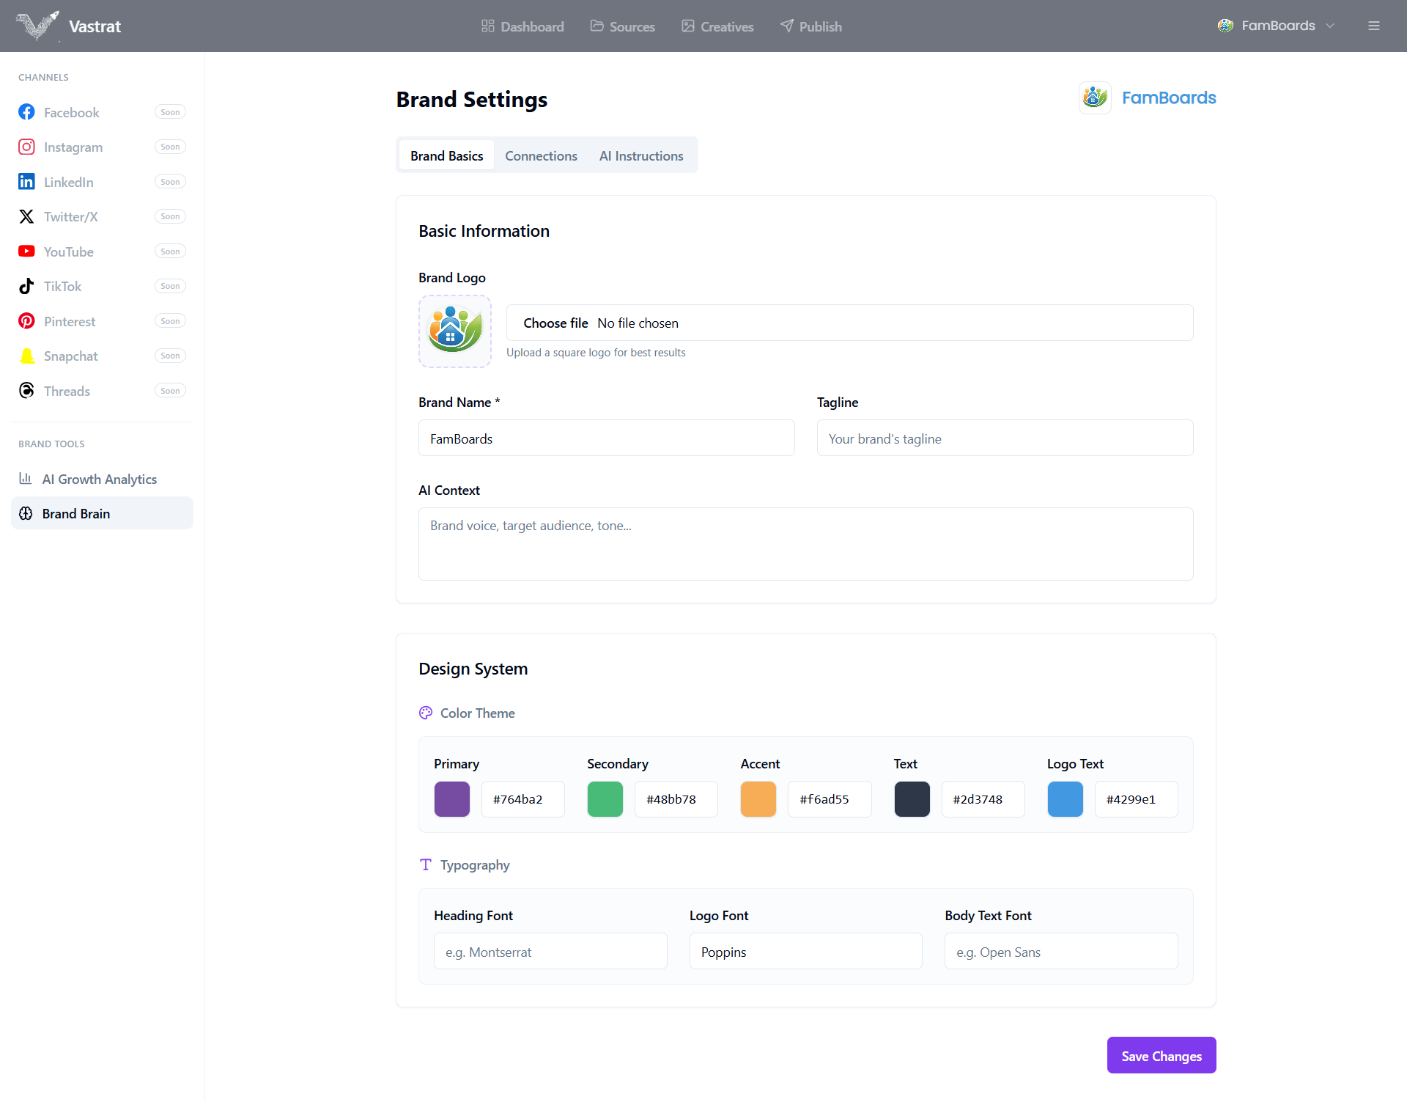Click the Tagline input field
The height and width of the screenshot is (1102, 1407).
[x=1005, y=438]
